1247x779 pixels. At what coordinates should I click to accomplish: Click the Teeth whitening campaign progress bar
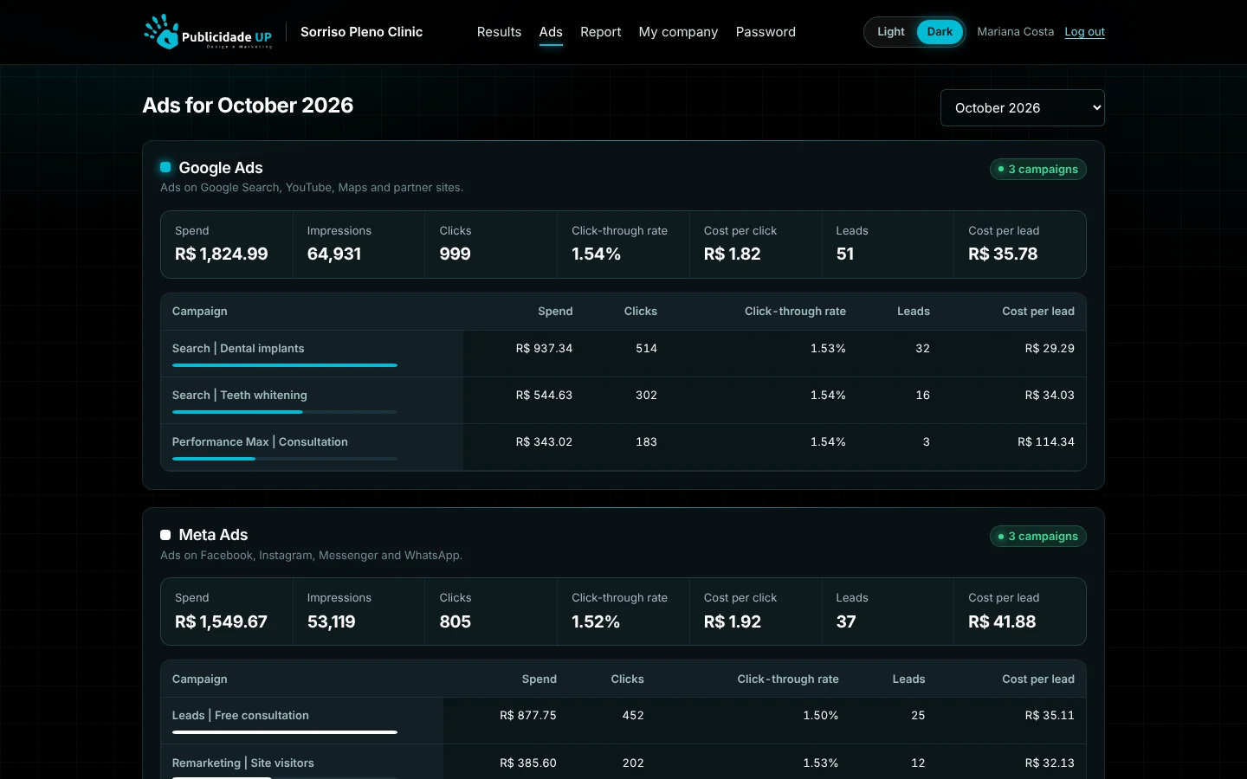pyautogui.click(x=285, y=412)
